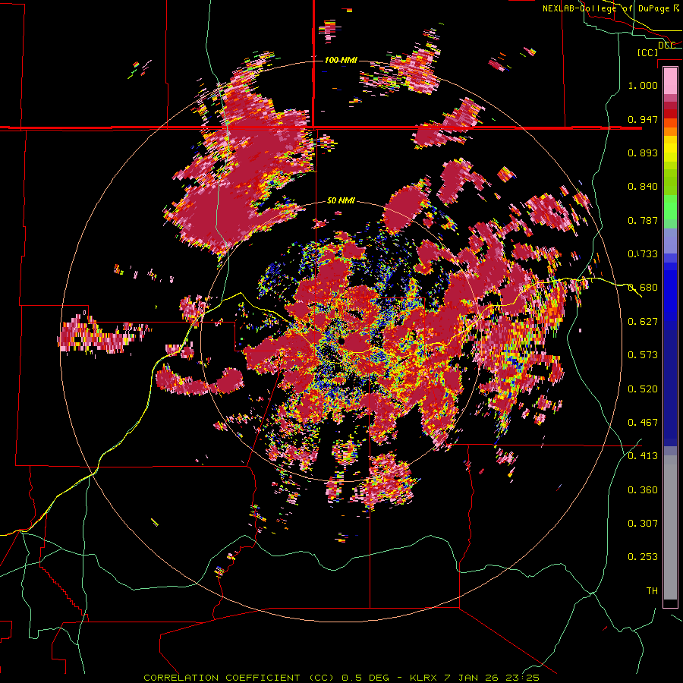Click the black radar site dot at center
The width and height of the screenshot is (683, 683).
pos(341,341)
